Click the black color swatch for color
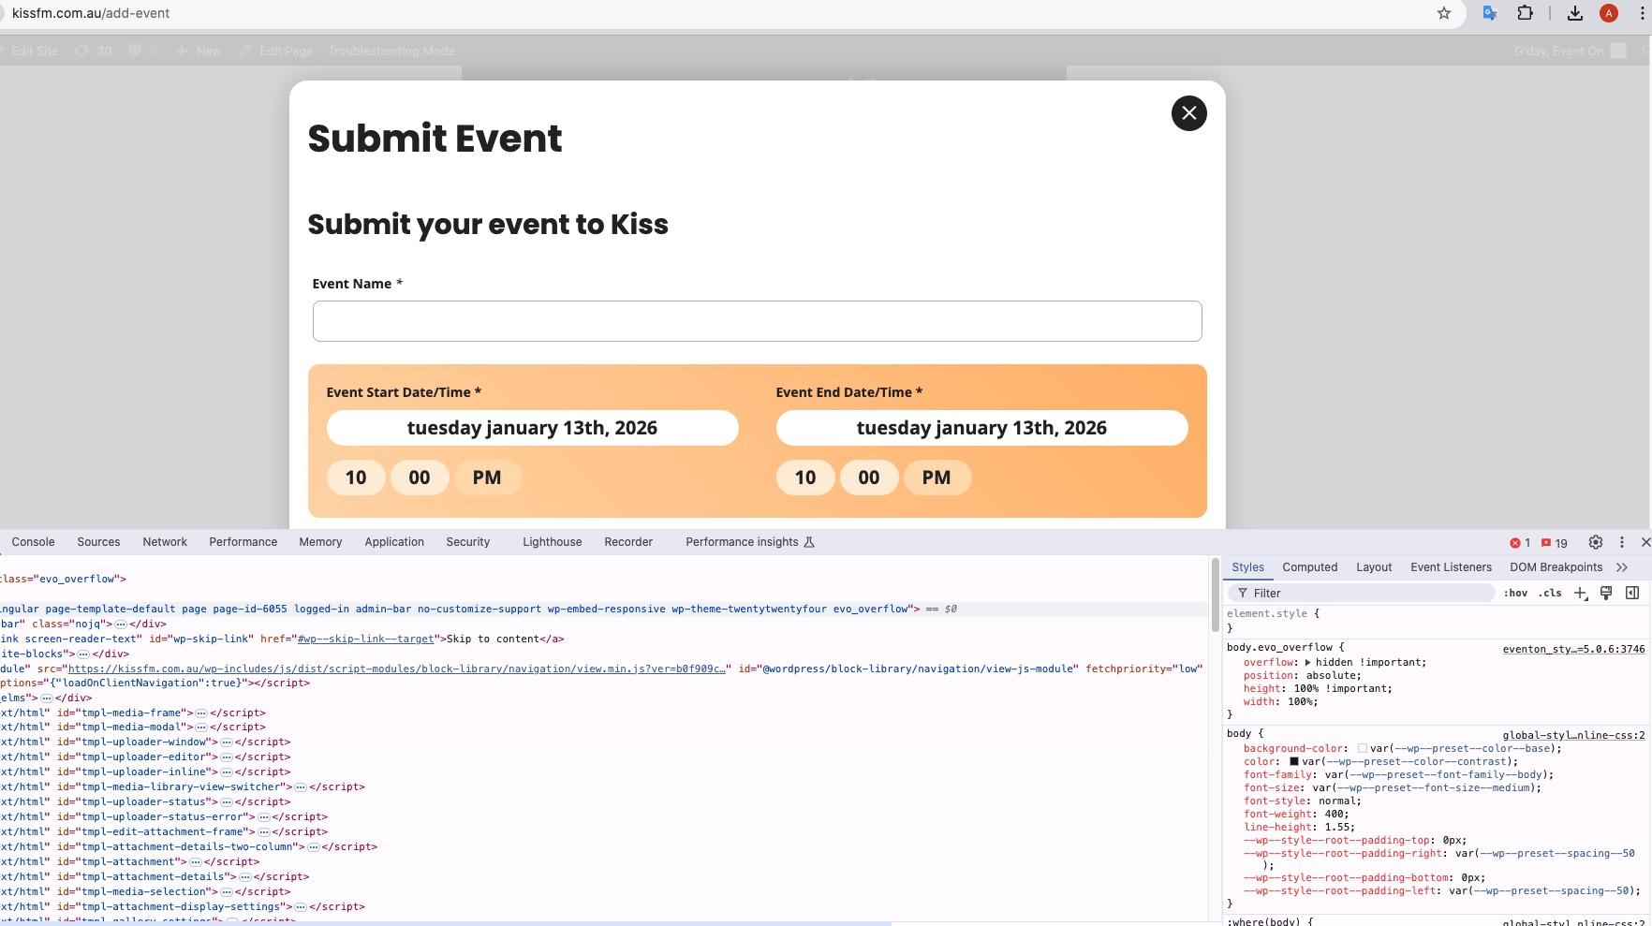 pos(1294,761)
